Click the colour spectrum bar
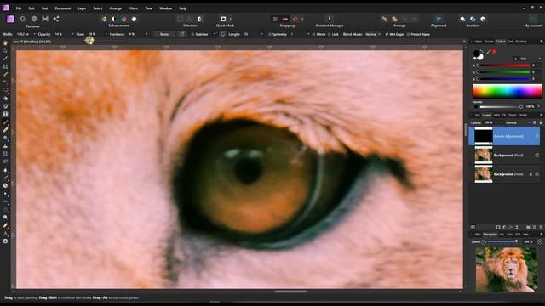 (507, 91)
